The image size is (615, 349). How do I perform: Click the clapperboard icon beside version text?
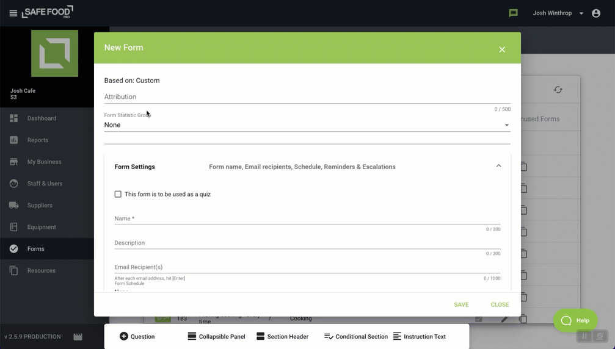click(x=78, y=337)
